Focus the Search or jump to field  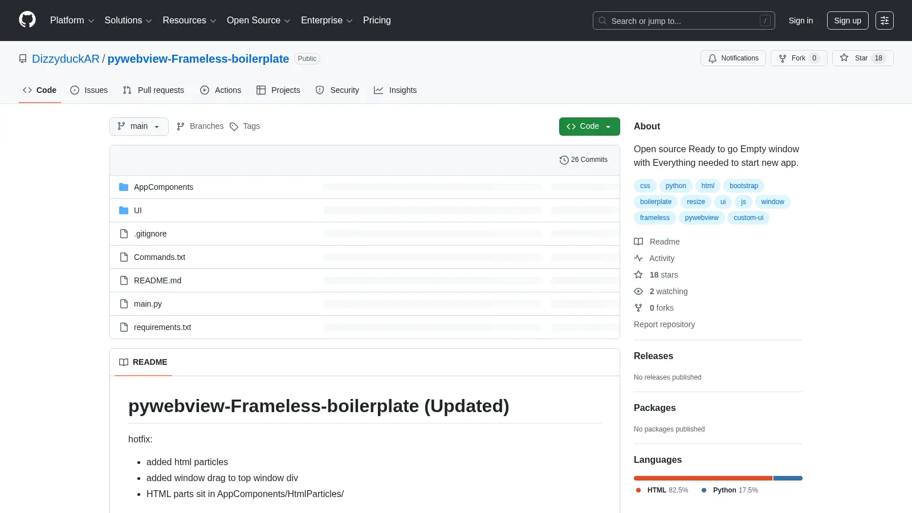click(x=683, y=21)
